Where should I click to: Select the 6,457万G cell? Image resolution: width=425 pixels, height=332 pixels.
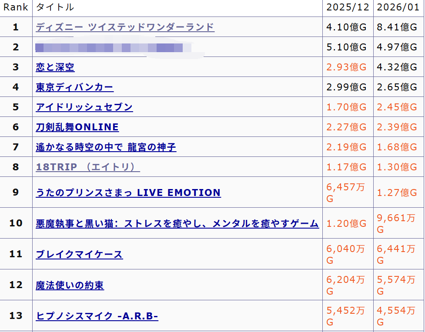[x=348, y=192]
